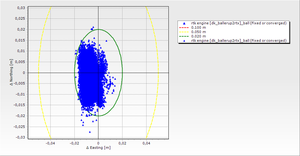Click the lowest outlier data point near -0,027
The image size is (300, 156).
point(90,132)
